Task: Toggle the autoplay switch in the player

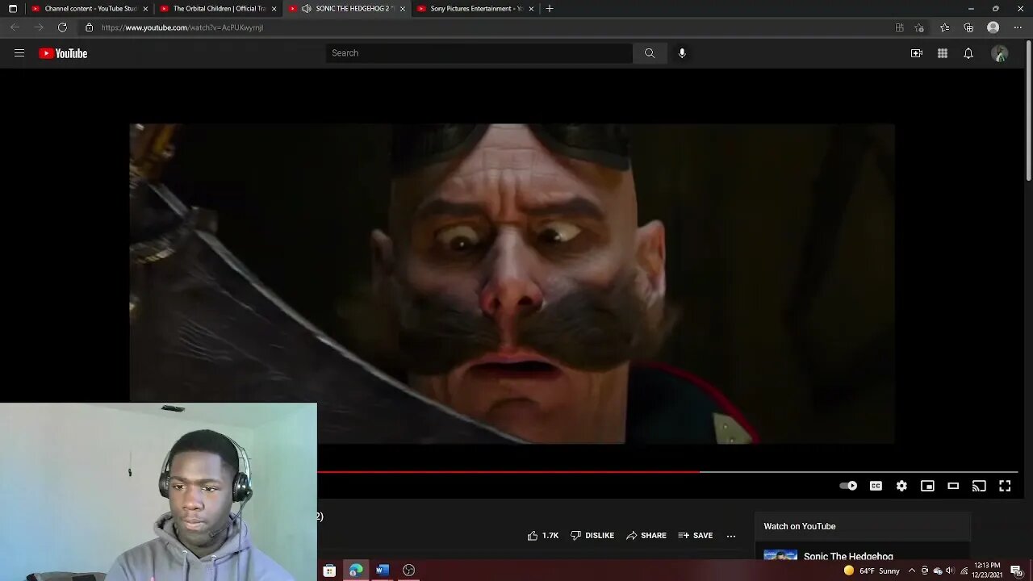Action: (848, 486)
